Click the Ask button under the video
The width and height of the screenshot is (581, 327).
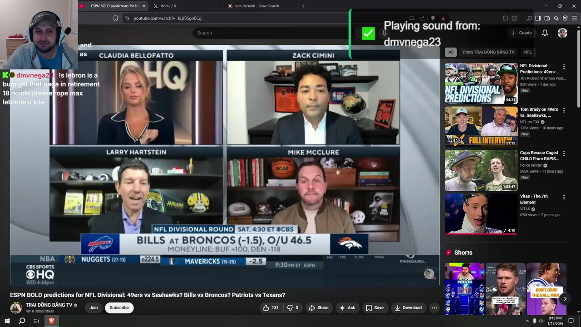tap(347, 307)
